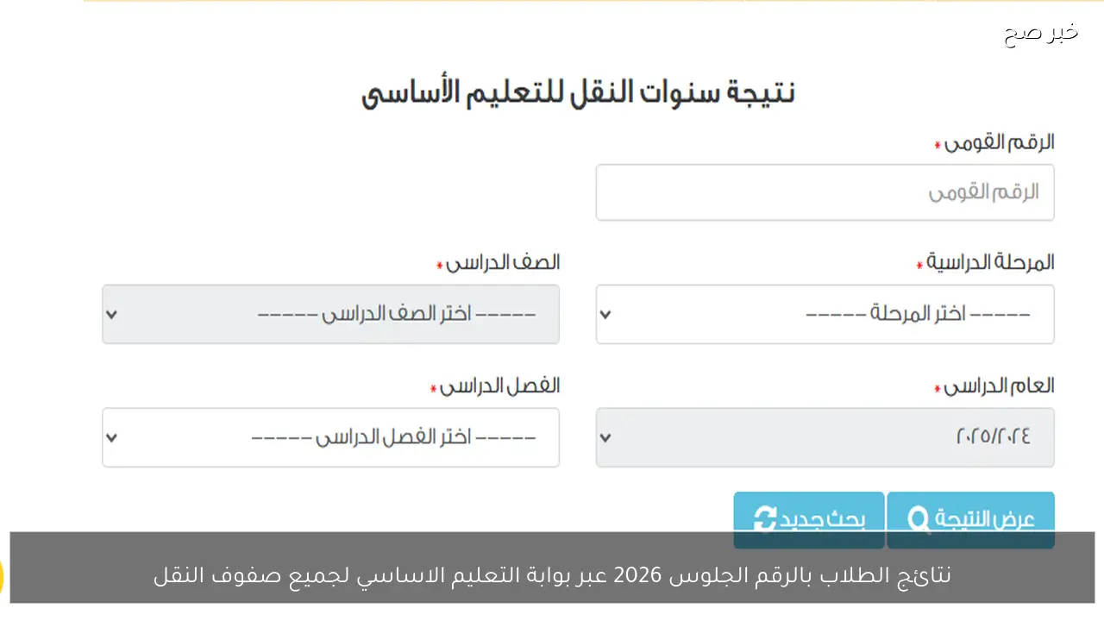Click the page heading نتيجة سنوات النقل للتعليم الأساسى

tap(579, 90)
